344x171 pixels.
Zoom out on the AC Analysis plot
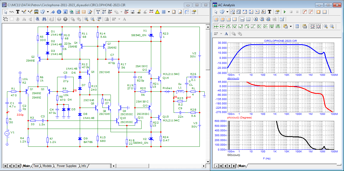tap(332, 26)
